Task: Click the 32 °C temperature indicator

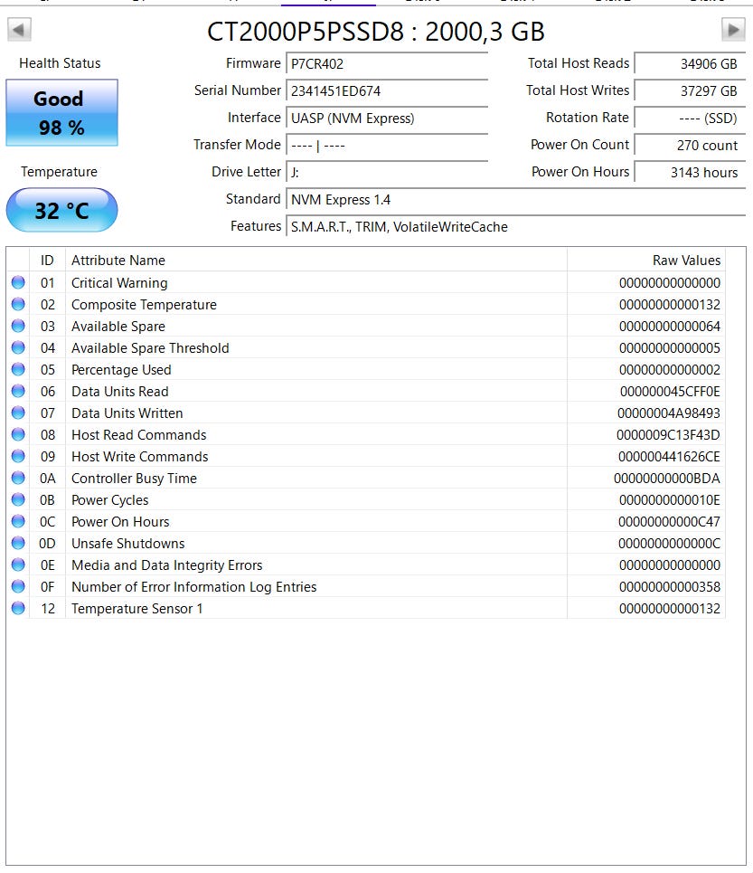Action: coord(61,210)
